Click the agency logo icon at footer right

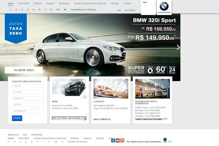[x=165, y=140]
